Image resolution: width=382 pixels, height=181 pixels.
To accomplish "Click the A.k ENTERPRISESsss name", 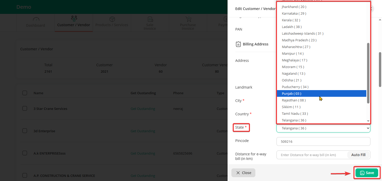I will pyautogui.click(x=50, y=153).
